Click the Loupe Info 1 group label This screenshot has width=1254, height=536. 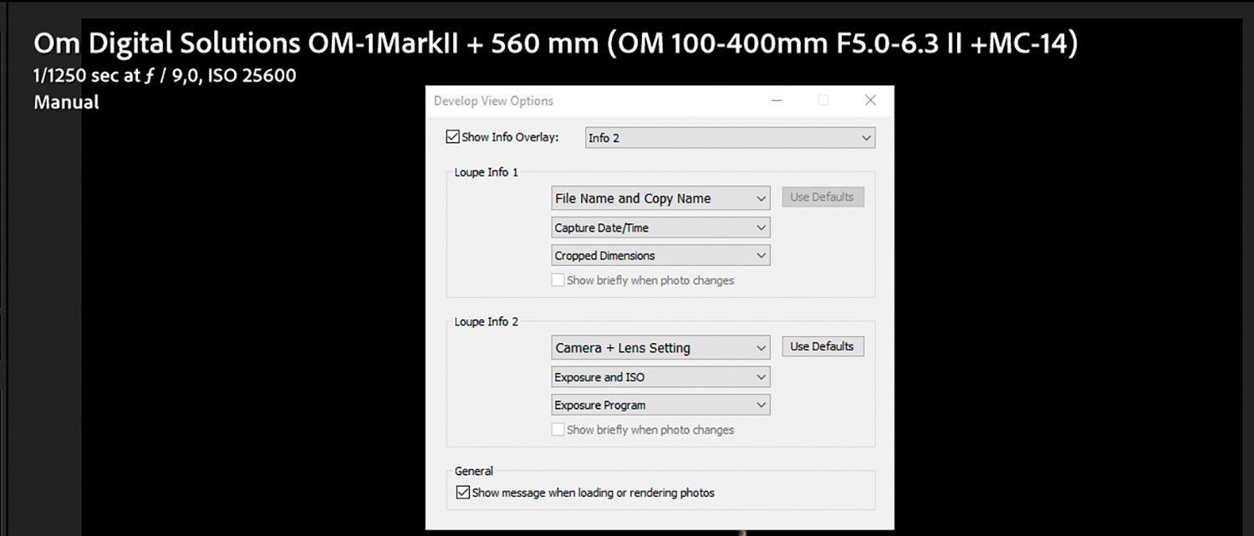click(x=487, y=172)
